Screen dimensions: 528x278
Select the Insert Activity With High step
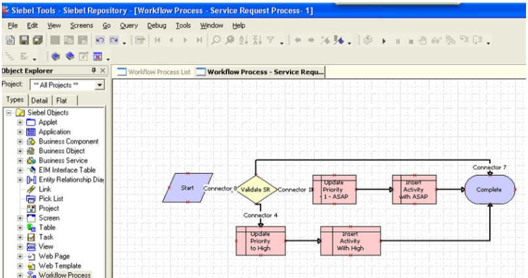(x=350, y=241)
